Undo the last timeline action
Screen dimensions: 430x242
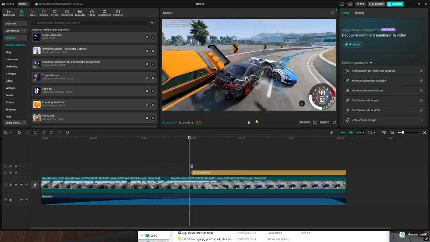click(x=19, y=132)
